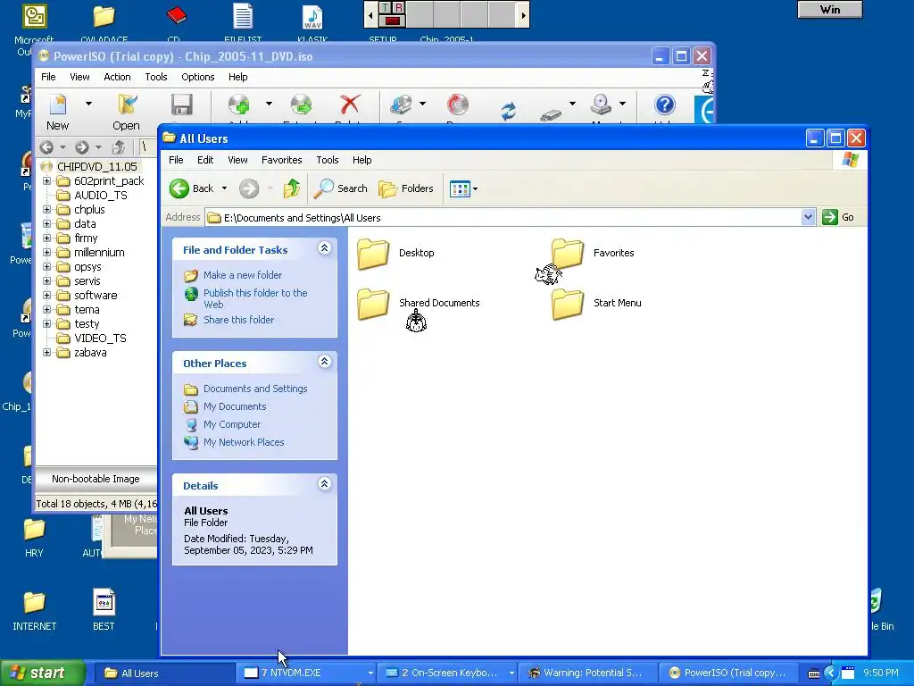
Task: Click New icon in PowerISO toolbar
Action: (58, 105)
